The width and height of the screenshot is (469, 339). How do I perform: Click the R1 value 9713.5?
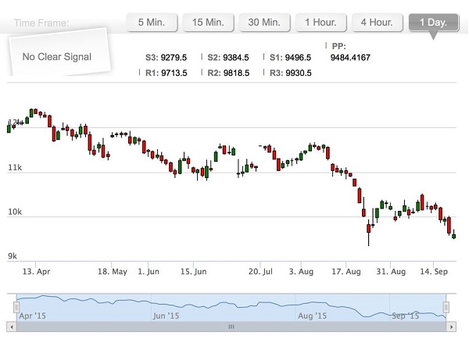(x=174, y=73)
